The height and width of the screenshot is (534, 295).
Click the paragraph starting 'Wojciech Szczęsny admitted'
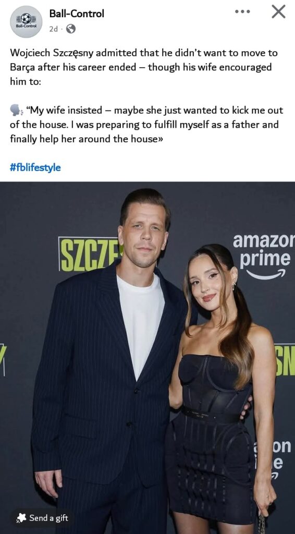click(x=144, y=67)
